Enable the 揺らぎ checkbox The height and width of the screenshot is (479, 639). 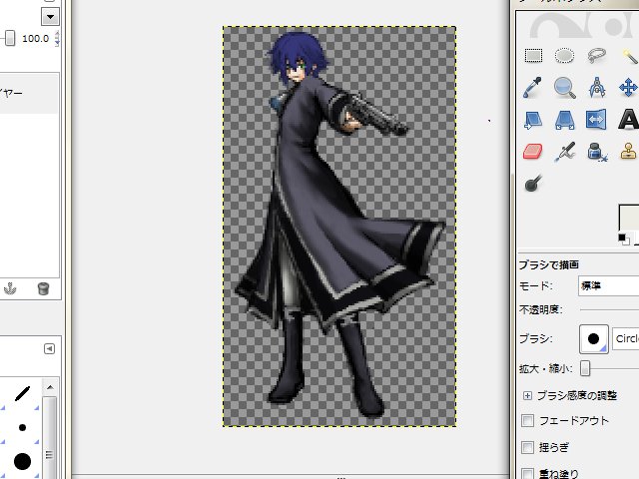pos(528,447)
